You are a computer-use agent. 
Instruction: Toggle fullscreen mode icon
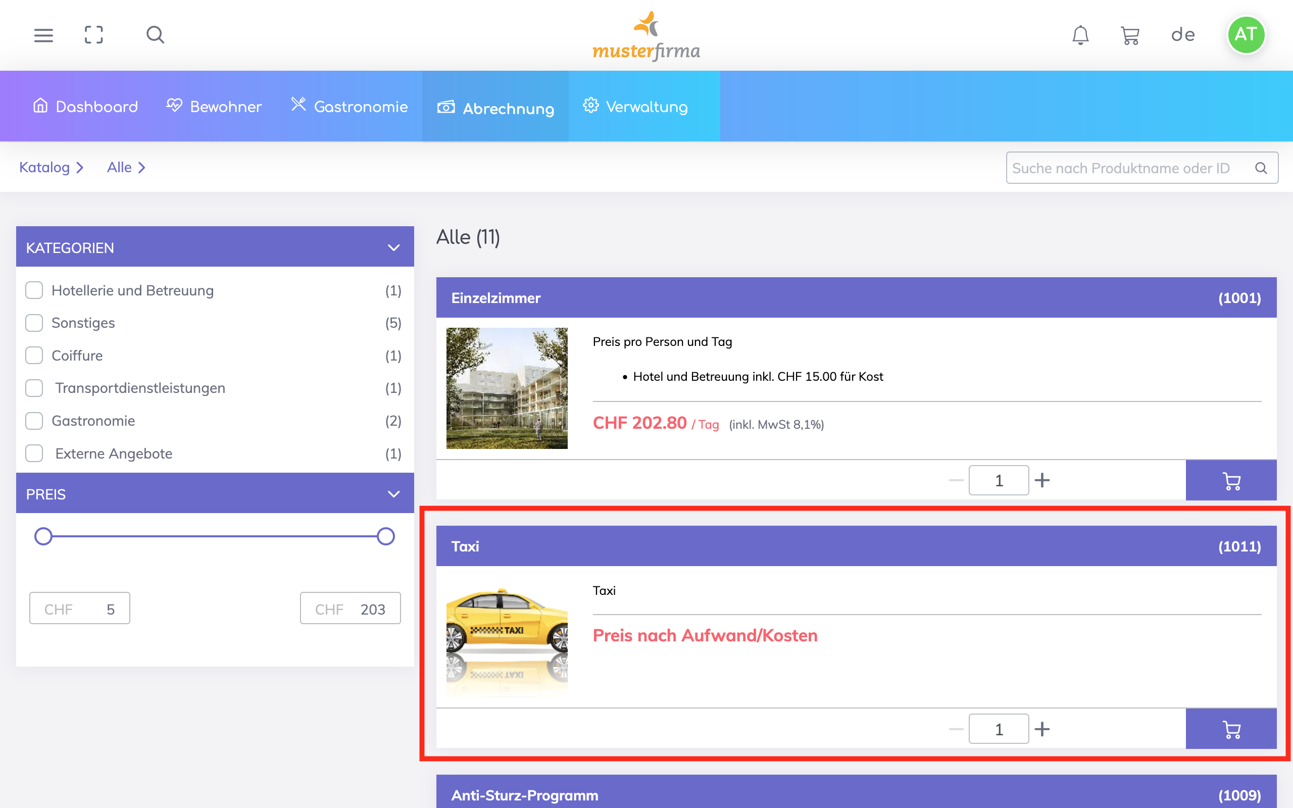pos(93,35)
